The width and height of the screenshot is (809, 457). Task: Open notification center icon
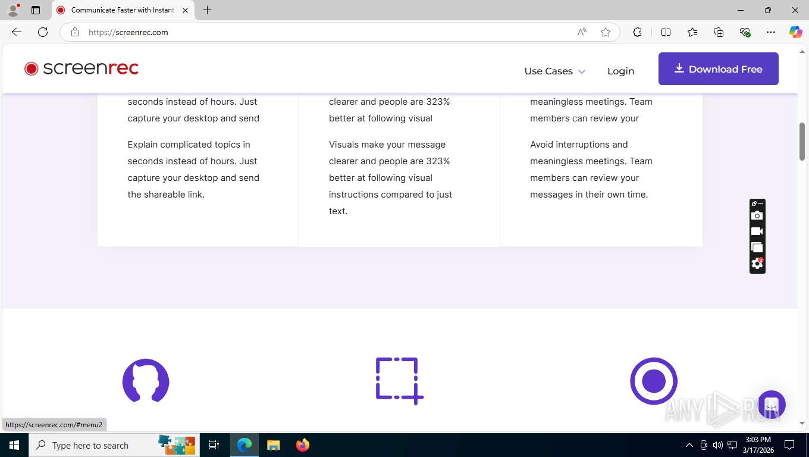(x=789, y=445)
